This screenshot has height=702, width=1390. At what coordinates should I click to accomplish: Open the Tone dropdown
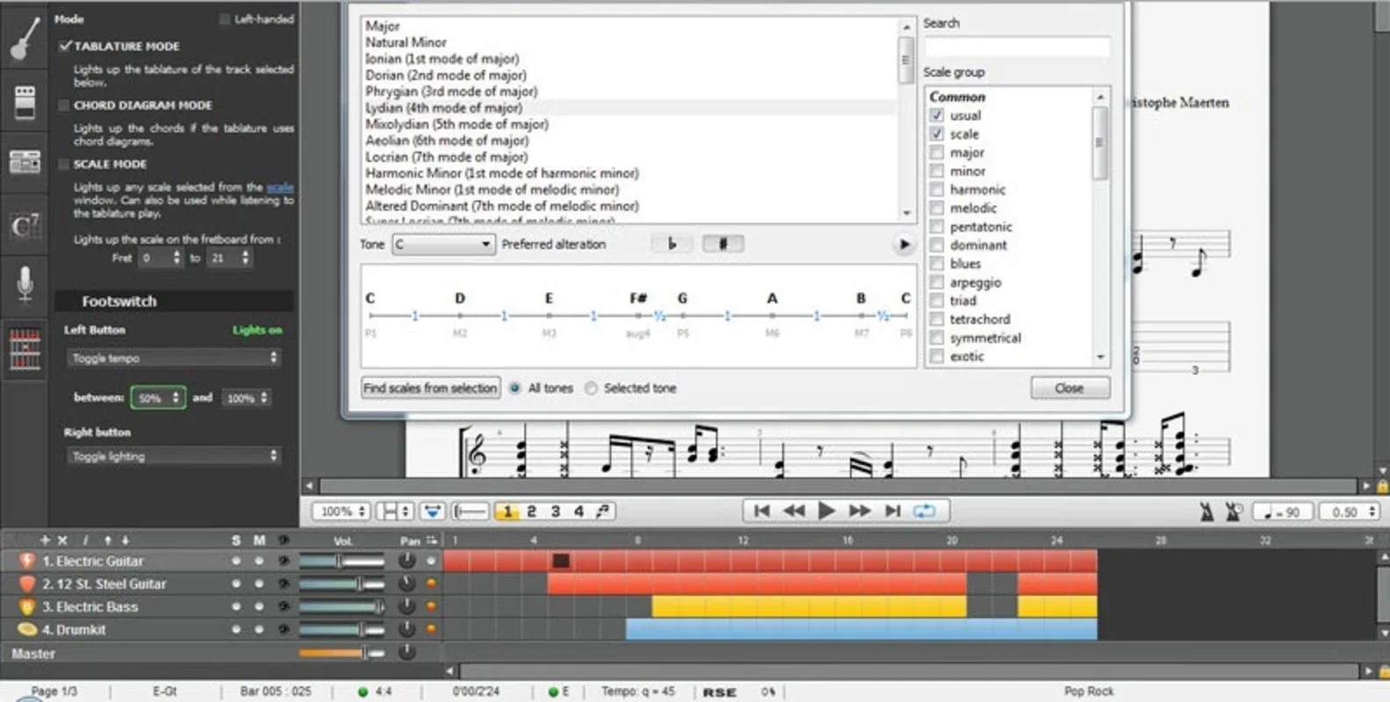pyautogui.click(x=444, y=244)
